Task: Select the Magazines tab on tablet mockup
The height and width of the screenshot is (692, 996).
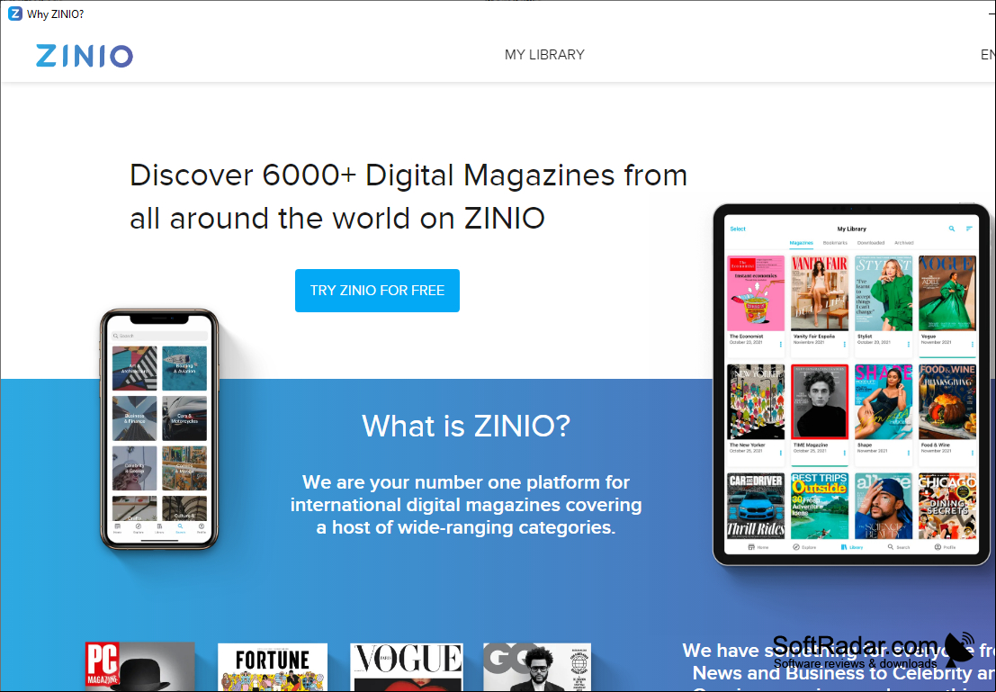Action: [x=801, y=243]
